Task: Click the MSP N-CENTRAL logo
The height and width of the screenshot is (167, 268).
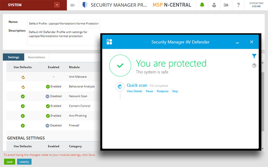Action: (172, 5)
